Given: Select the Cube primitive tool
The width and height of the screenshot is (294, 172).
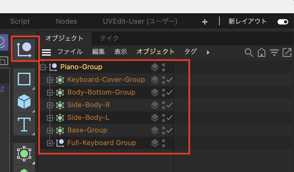Looking at the screenshot, I should point(24,102).
